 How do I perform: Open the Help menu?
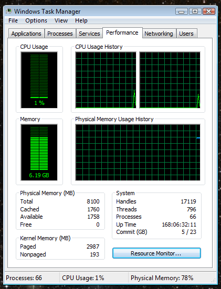tap(81, 20)
